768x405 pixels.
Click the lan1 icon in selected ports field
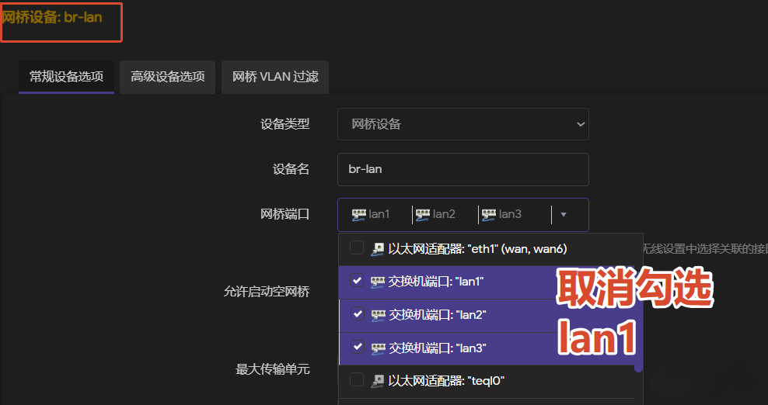click(358, 215)
